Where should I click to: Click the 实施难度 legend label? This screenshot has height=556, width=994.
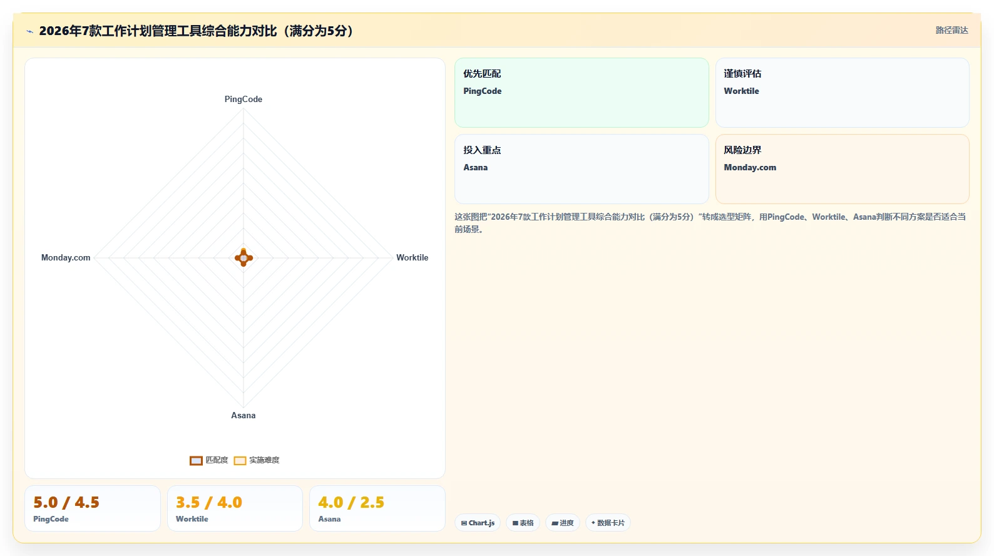pos(264,460)
